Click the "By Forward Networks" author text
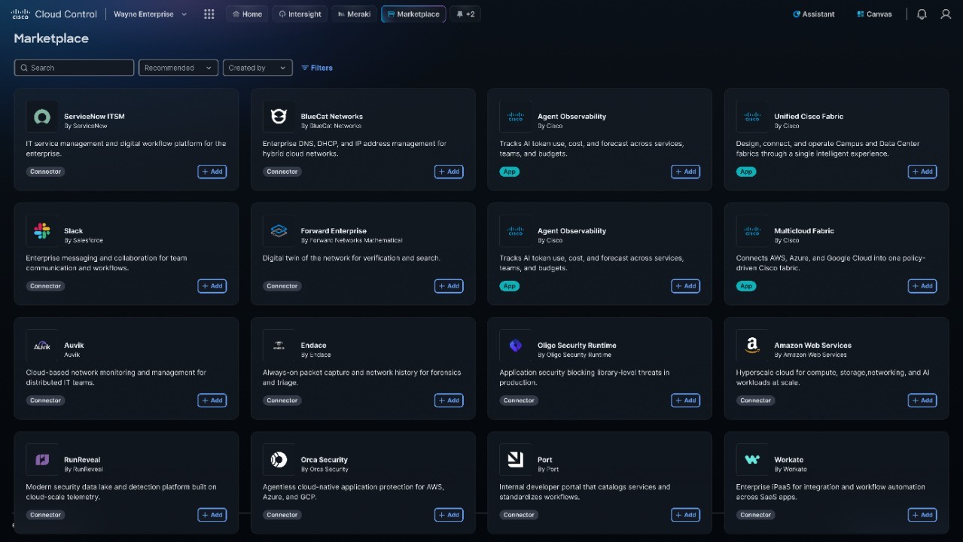Image resolution: width=963 pixels, height=542 pixels. coord(352,240)
